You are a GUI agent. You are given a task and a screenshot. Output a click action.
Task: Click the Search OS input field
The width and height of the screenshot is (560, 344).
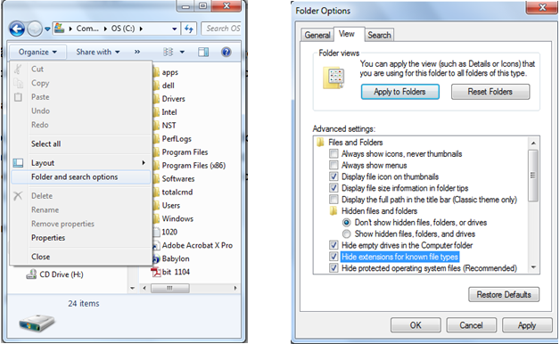[x=221, y=29]
